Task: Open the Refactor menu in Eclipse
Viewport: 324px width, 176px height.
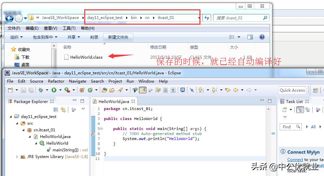Action: click(56, 81)
